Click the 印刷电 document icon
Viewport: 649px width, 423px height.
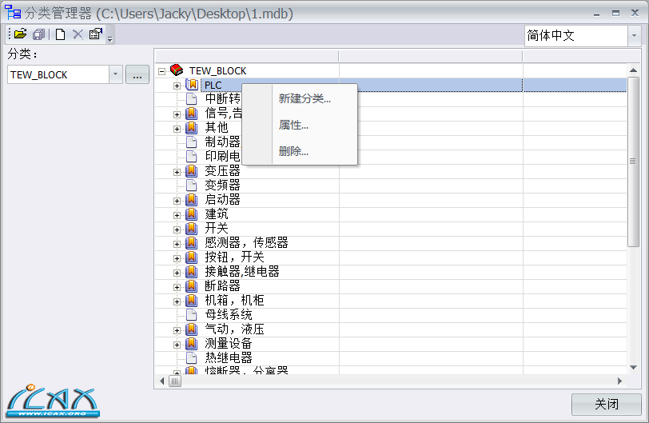coord(191,157)
